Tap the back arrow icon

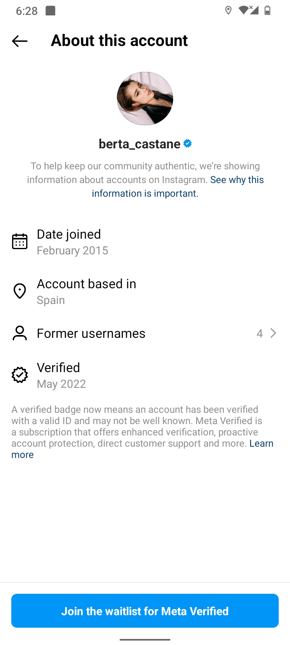tap(20, 41)
